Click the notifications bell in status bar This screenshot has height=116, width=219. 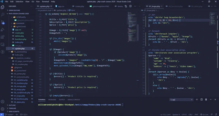(216, 115)
